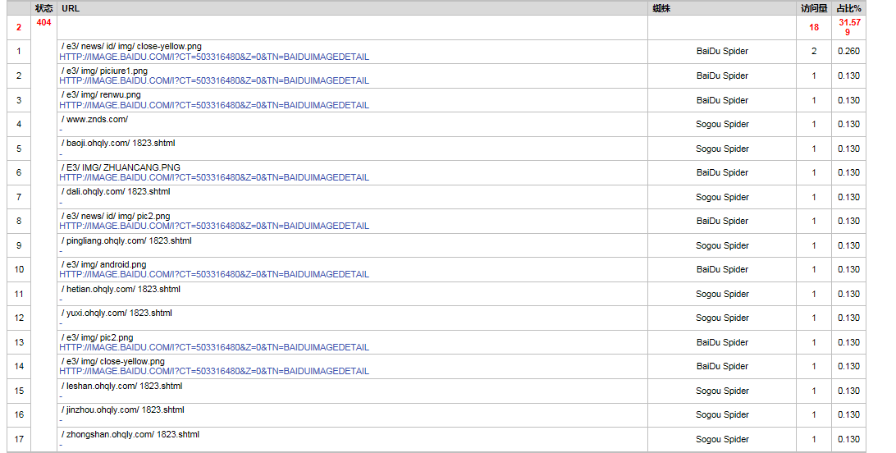Select the red 404 status code
896x453 pixels.
point(44,23)
